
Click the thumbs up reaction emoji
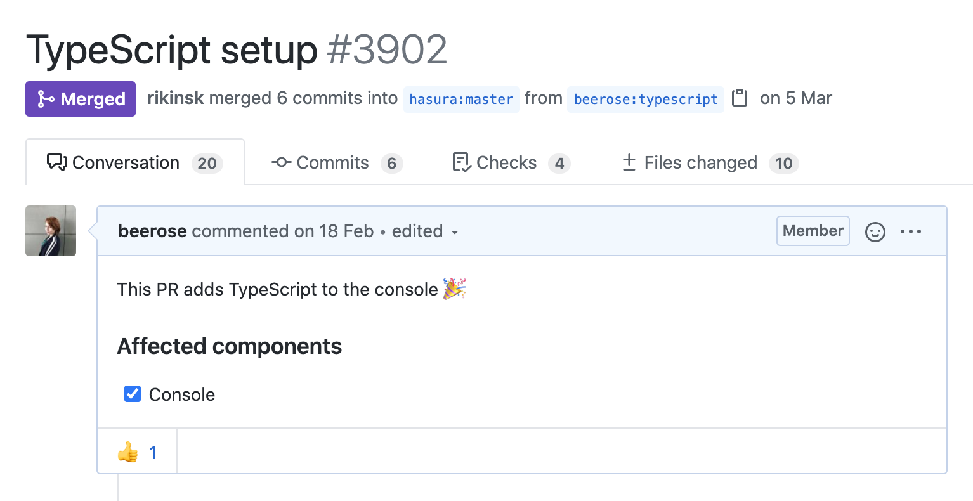pyautogui.click(x=128, y=452)
